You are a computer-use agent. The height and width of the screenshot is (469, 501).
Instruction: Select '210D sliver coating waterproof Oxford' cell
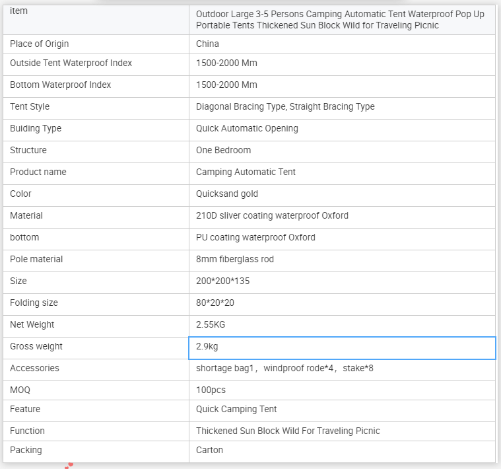click(272, 216)
